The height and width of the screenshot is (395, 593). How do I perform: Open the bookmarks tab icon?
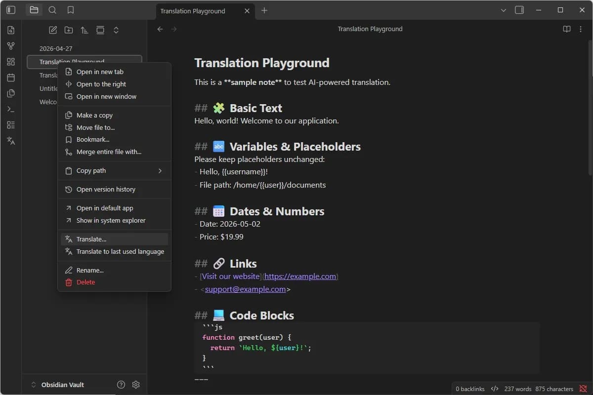coord(71,10)
